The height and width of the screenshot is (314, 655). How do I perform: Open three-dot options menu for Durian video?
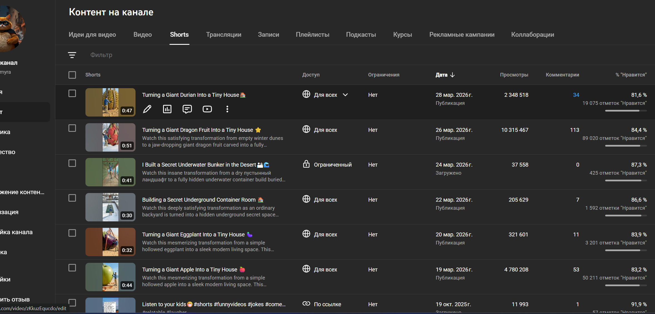pos(227,109)
